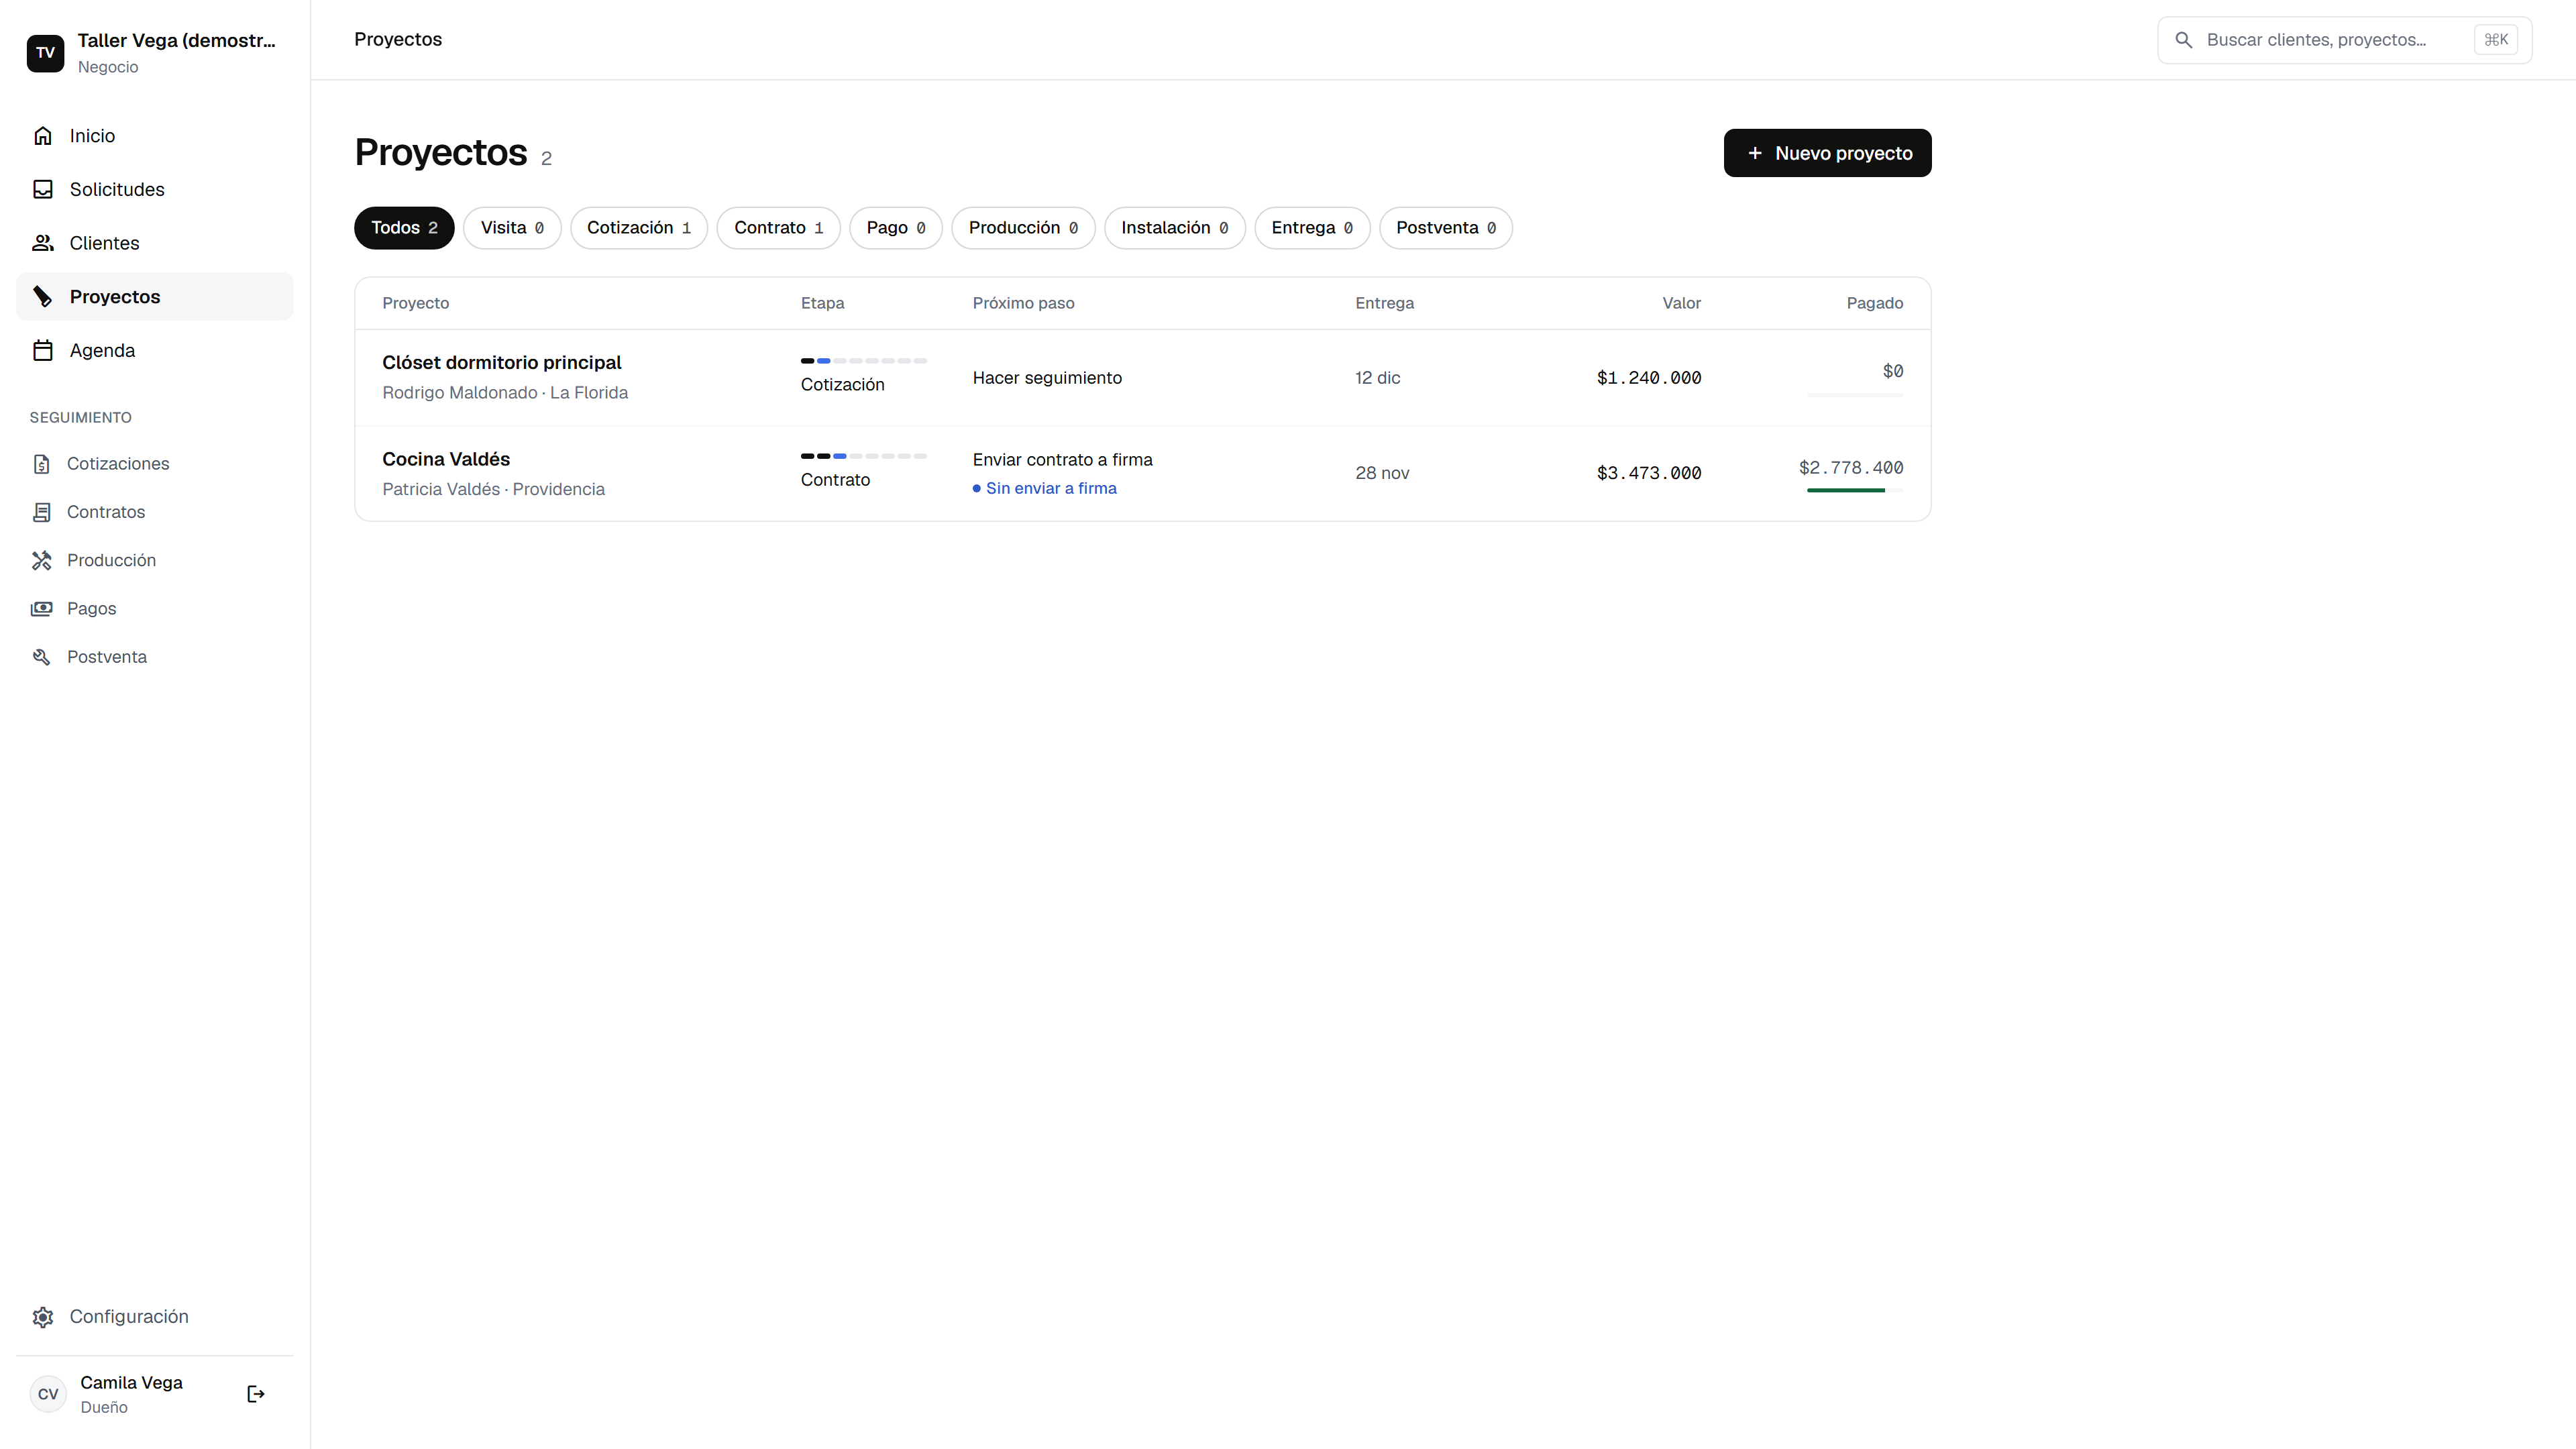Go to Agenda in the sidebar
The height and width of the screenshot is (1449, 2576).
coord(155,350)
